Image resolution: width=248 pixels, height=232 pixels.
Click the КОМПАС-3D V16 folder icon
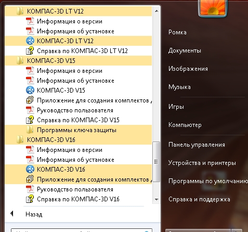pyautogui.click(x=20, y=139)
